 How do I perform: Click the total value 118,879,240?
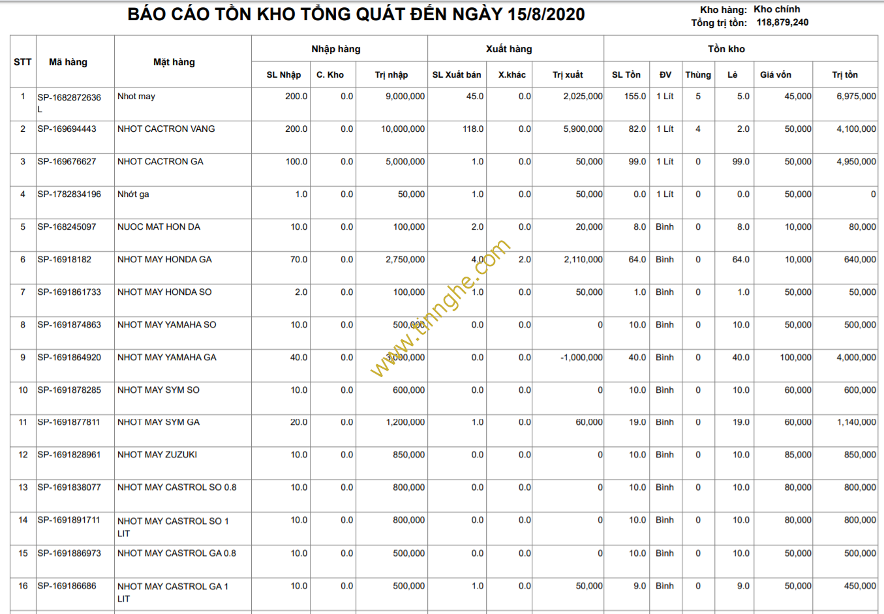pyautogui.click(x=782, y=22)
